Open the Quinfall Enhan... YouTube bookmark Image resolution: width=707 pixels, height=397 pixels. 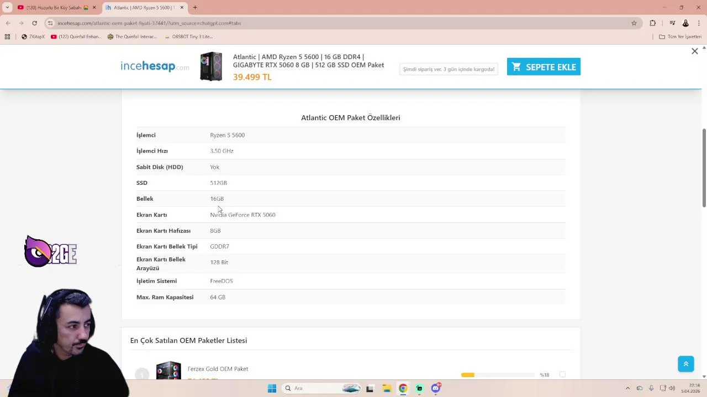point(76,37)
